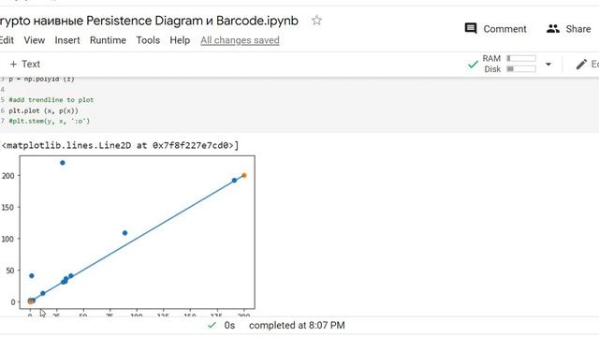Viewport: 599px width, 337px height.
Task: Open the Help menu
Action: (180, 40)
